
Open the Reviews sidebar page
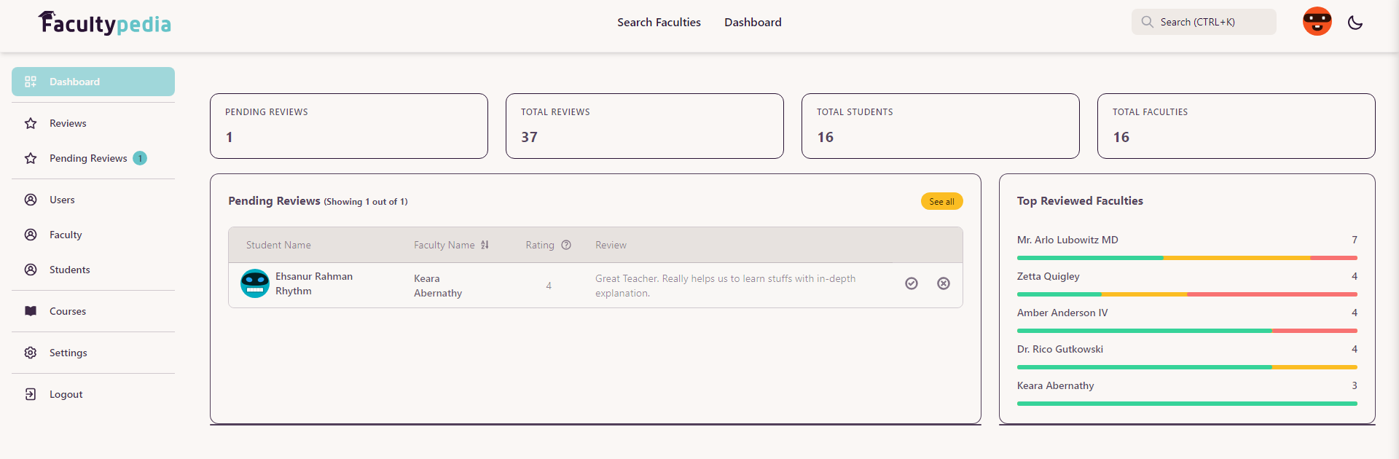(x=93, y=123)
